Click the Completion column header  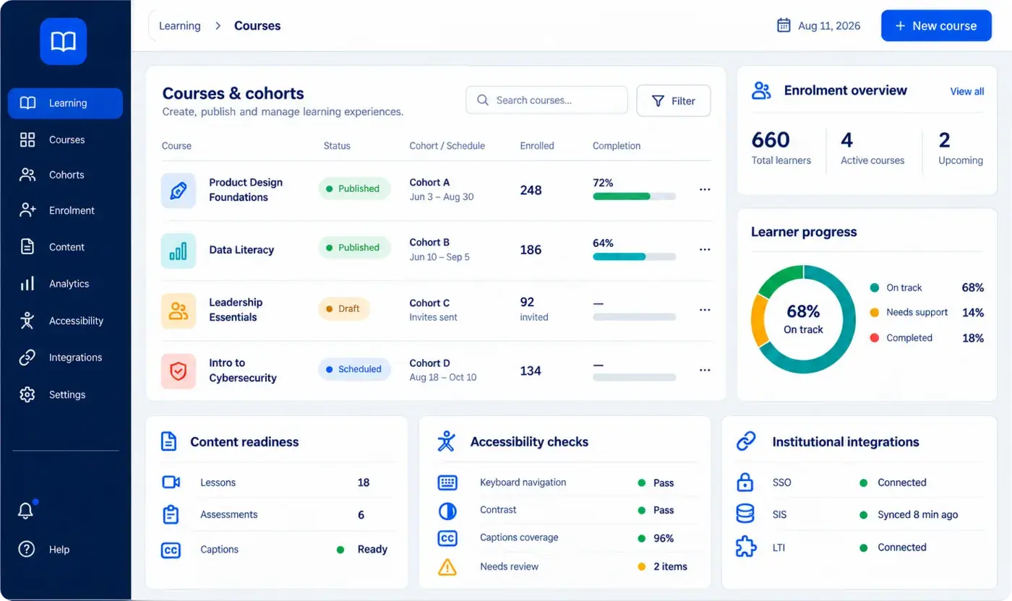617,146
